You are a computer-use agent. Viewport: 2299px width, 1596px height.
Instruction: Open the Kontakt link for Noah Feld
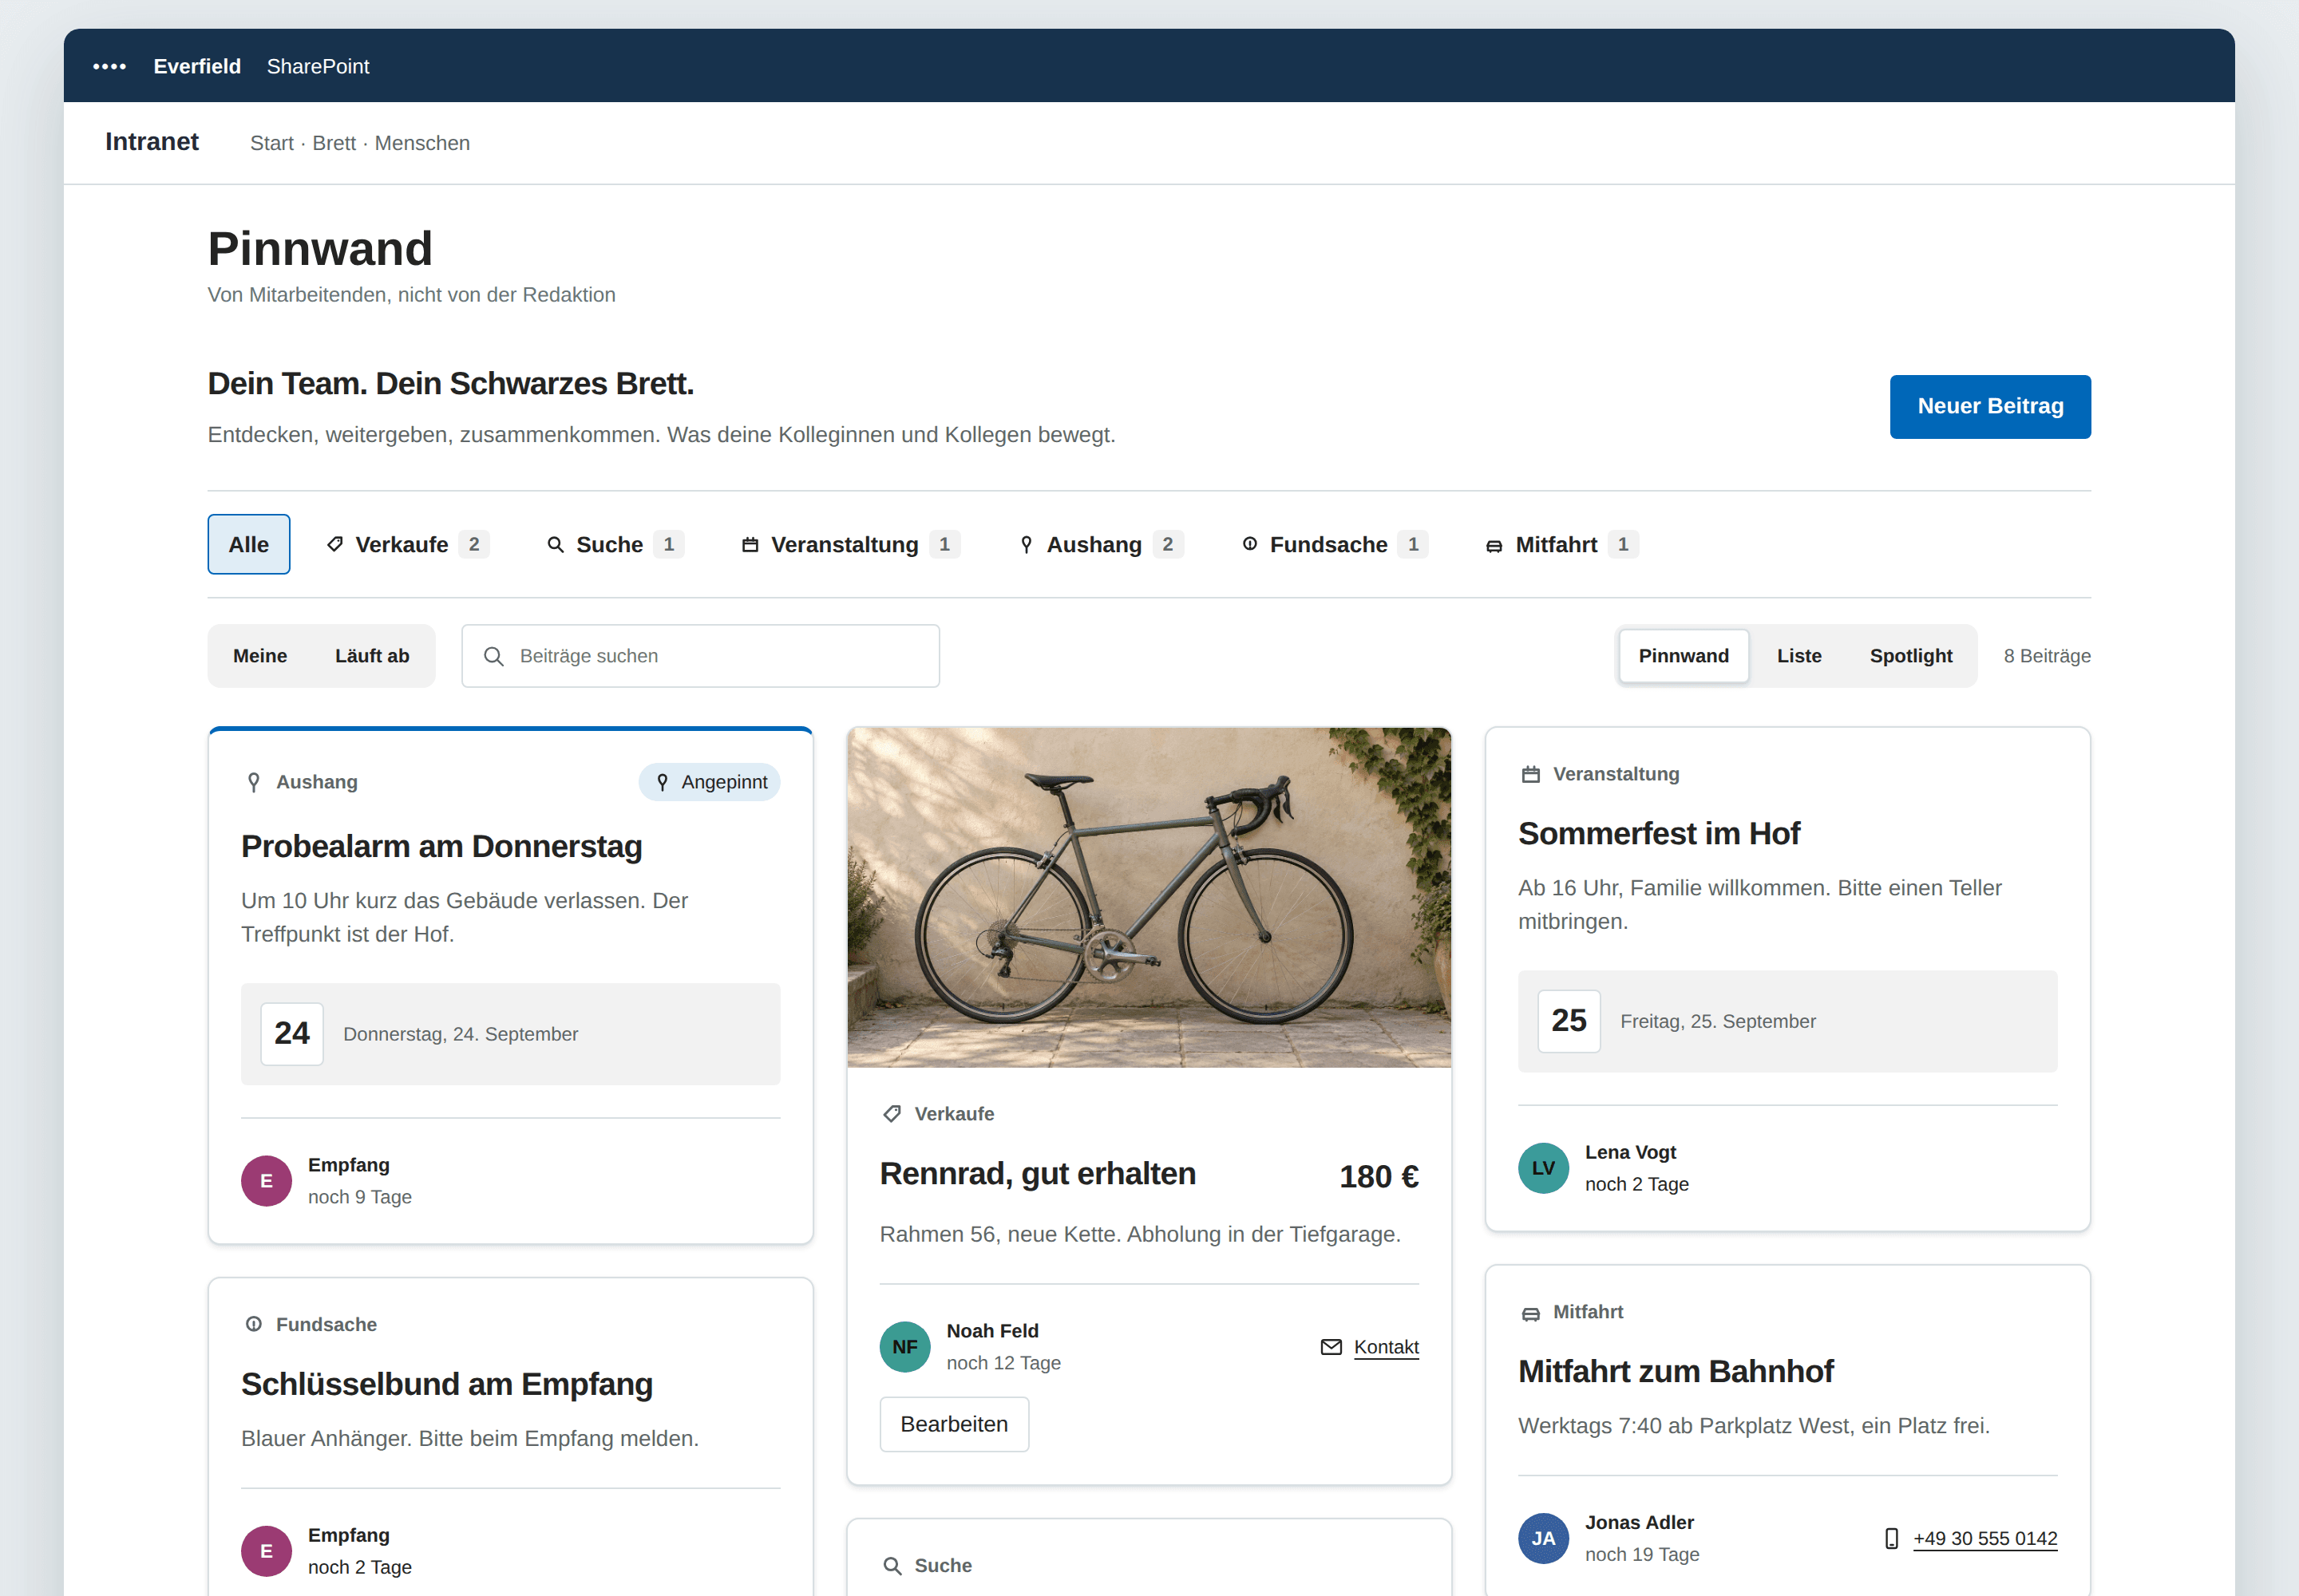(1386, 1347)
